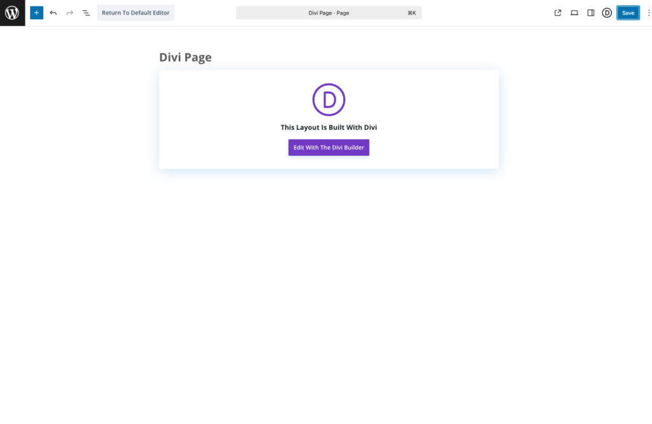Select "This Layout Is Built With Divi" text
The width and height of the screenshot is (652, 424).
pyautogui.click(x=329, y=127)
